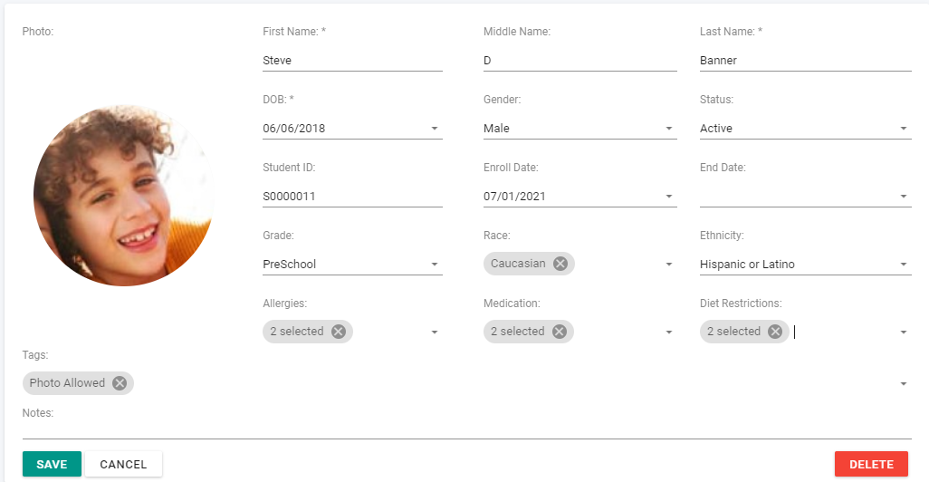The width and height of the screenshot is (929, 482).
Task: Clear the Diet Restrictions 2 selected chip
Action: pos(775,332)
